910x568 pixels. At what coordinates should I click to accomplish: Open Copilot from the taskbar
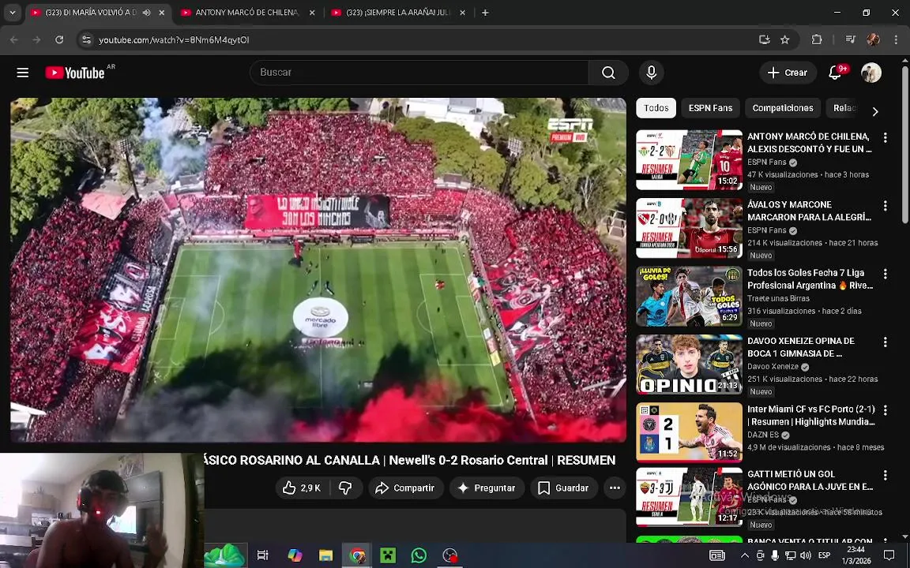click(295, 555)
